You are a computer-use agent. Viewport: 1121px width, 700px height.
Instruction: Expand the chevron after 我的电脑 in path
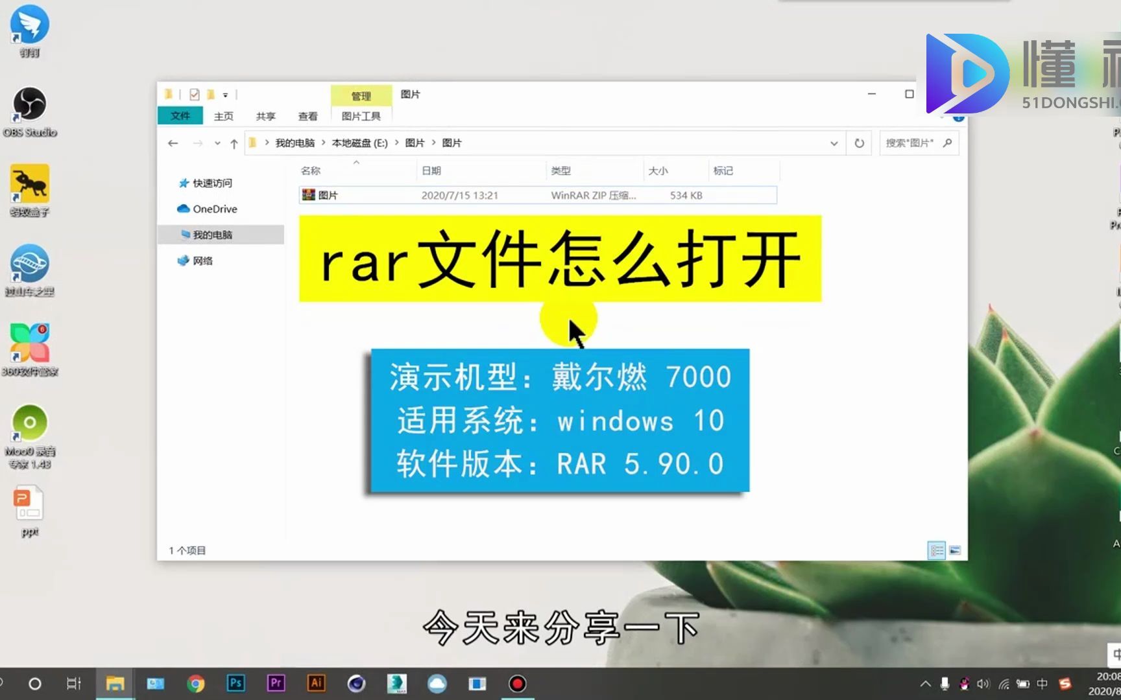(323, 143)
